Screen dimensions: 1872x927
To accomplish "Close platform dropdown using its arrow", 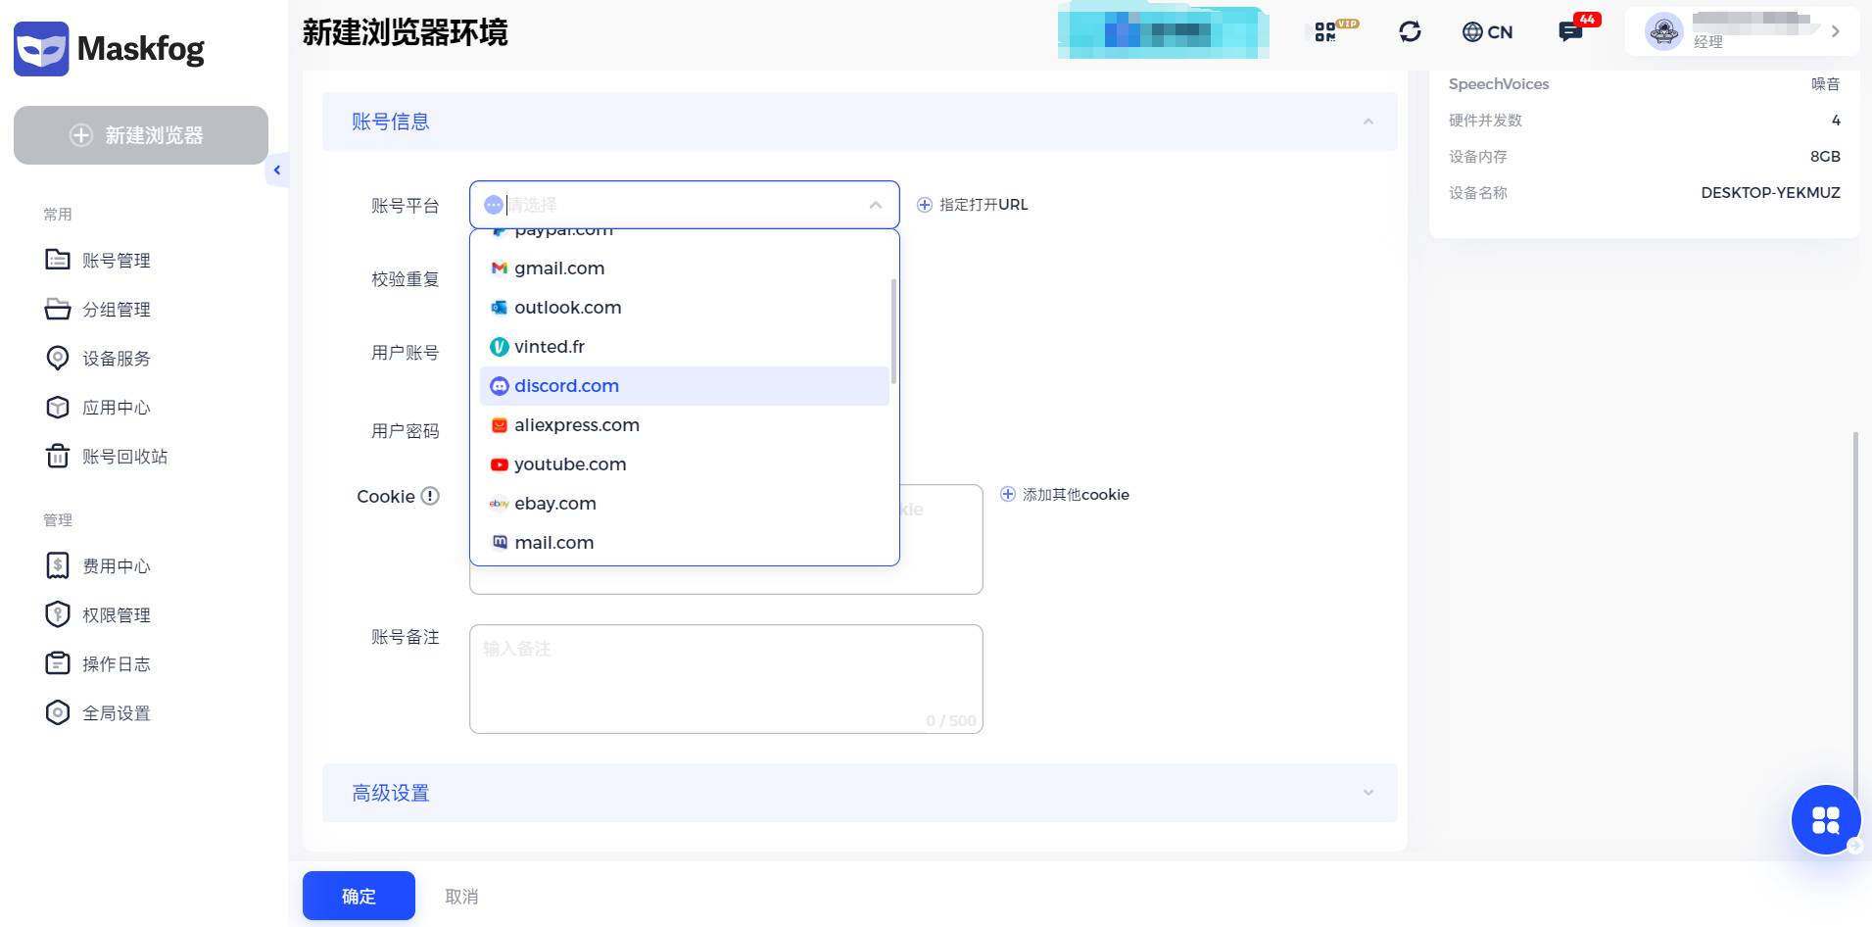I will [876, 205].
